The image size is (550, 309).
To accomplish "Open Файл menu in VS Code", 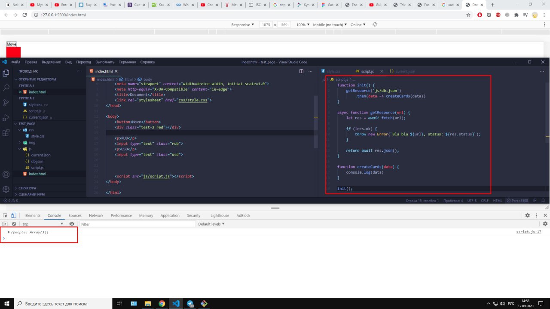I will [16, 62].
